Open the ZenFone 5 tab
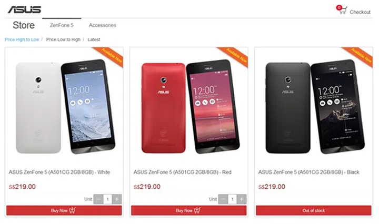This screenshot has height=224, width=379. (62, 25)
